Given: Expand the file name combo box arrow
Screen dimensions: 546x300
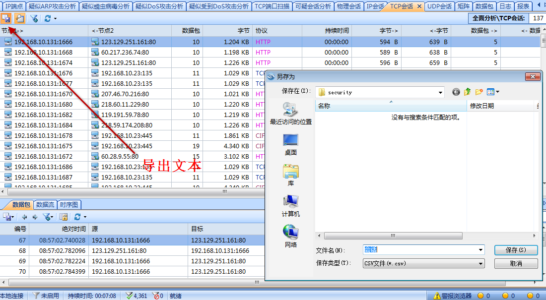Looking at the screenshot, I should pyautogui.click(x=480, y=250).
